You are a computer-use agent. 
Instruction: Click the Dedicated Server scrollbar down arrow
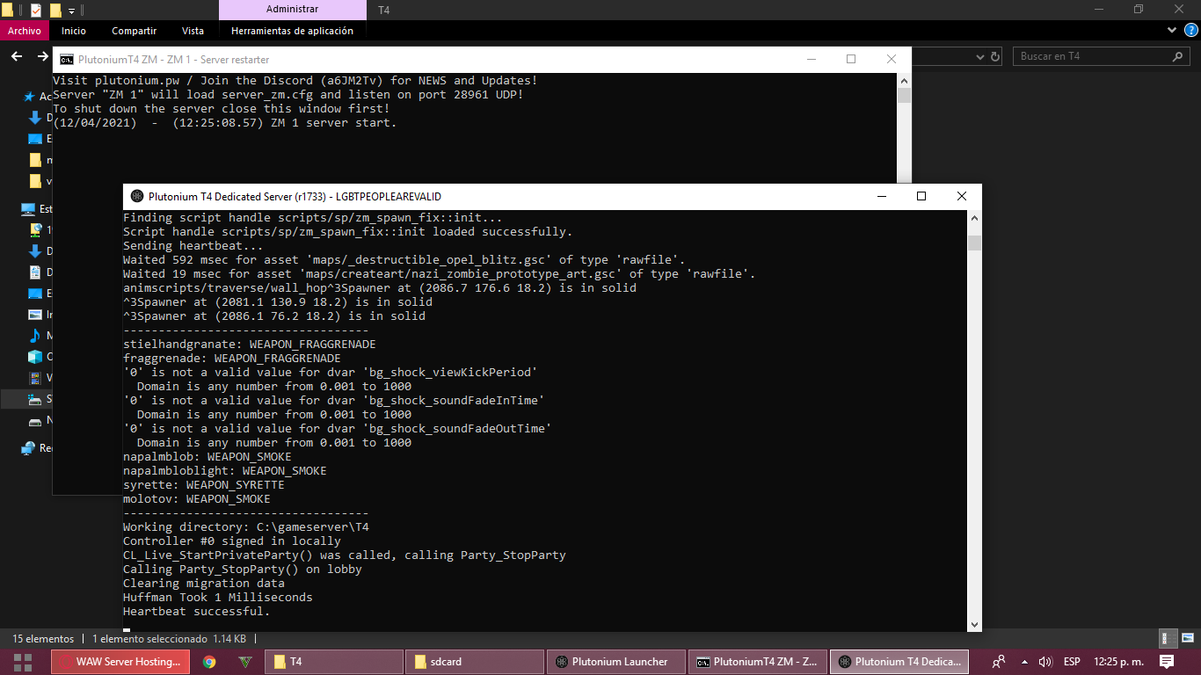click(x=974, y=624)
